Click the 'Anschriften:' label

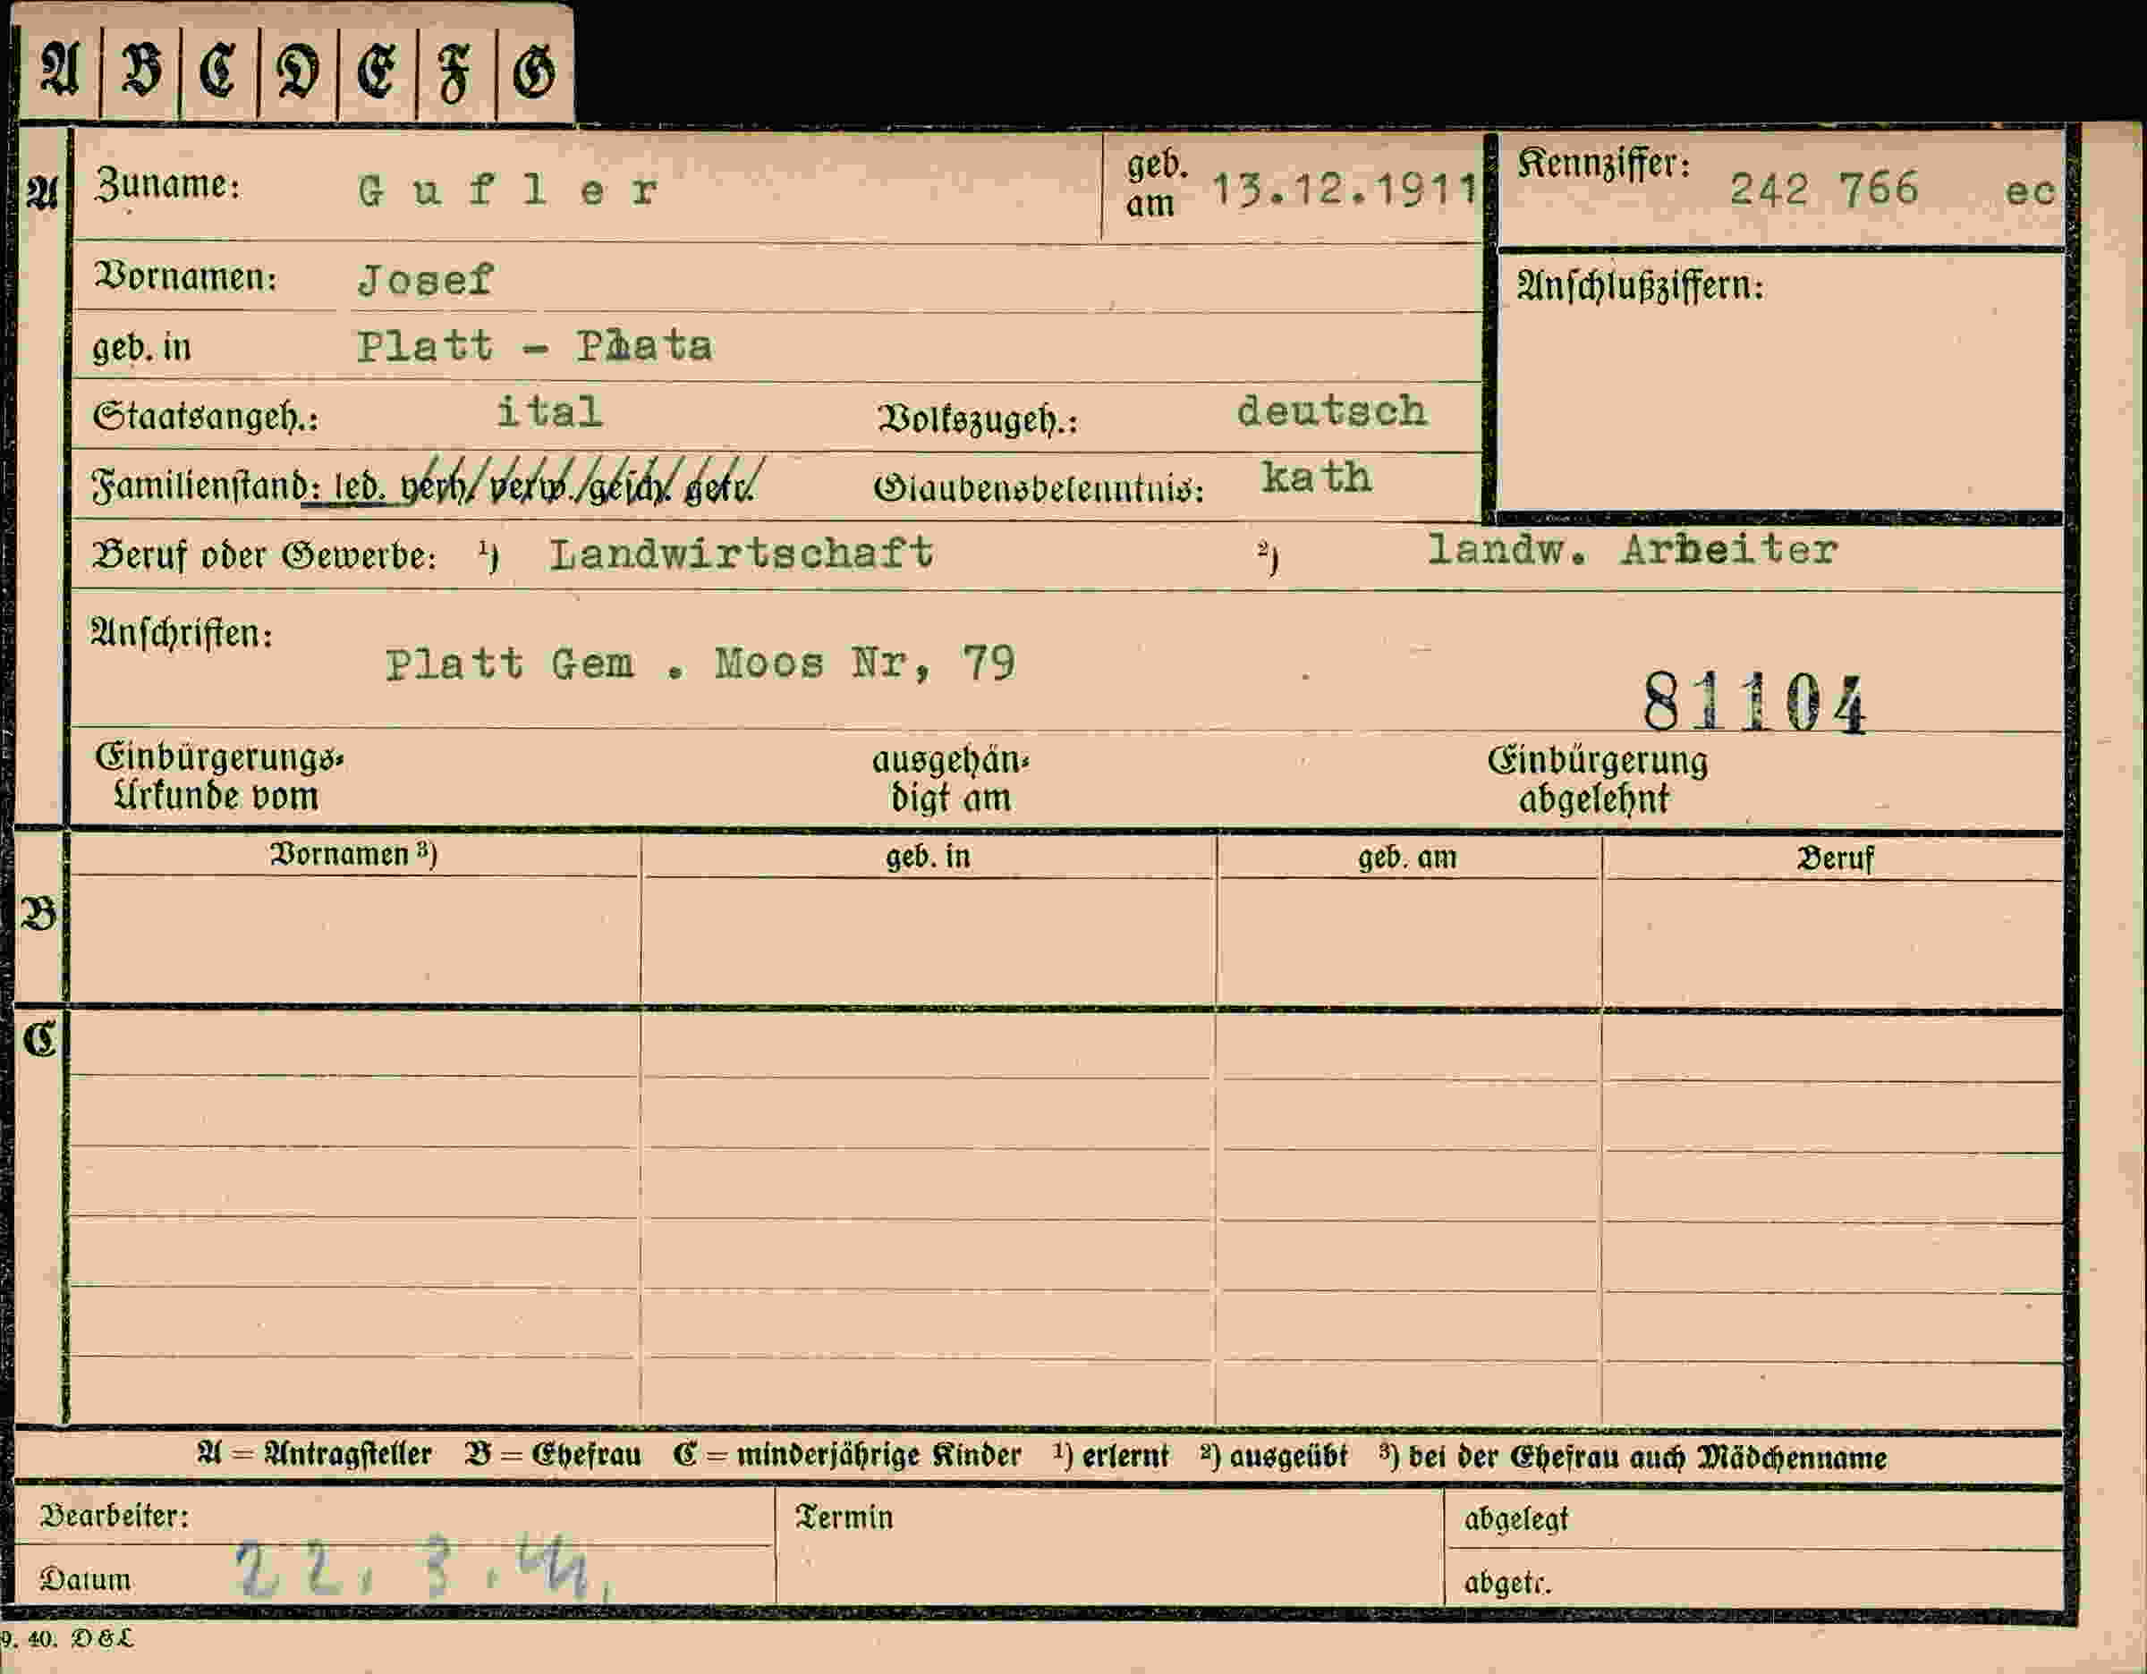point(182,634)
